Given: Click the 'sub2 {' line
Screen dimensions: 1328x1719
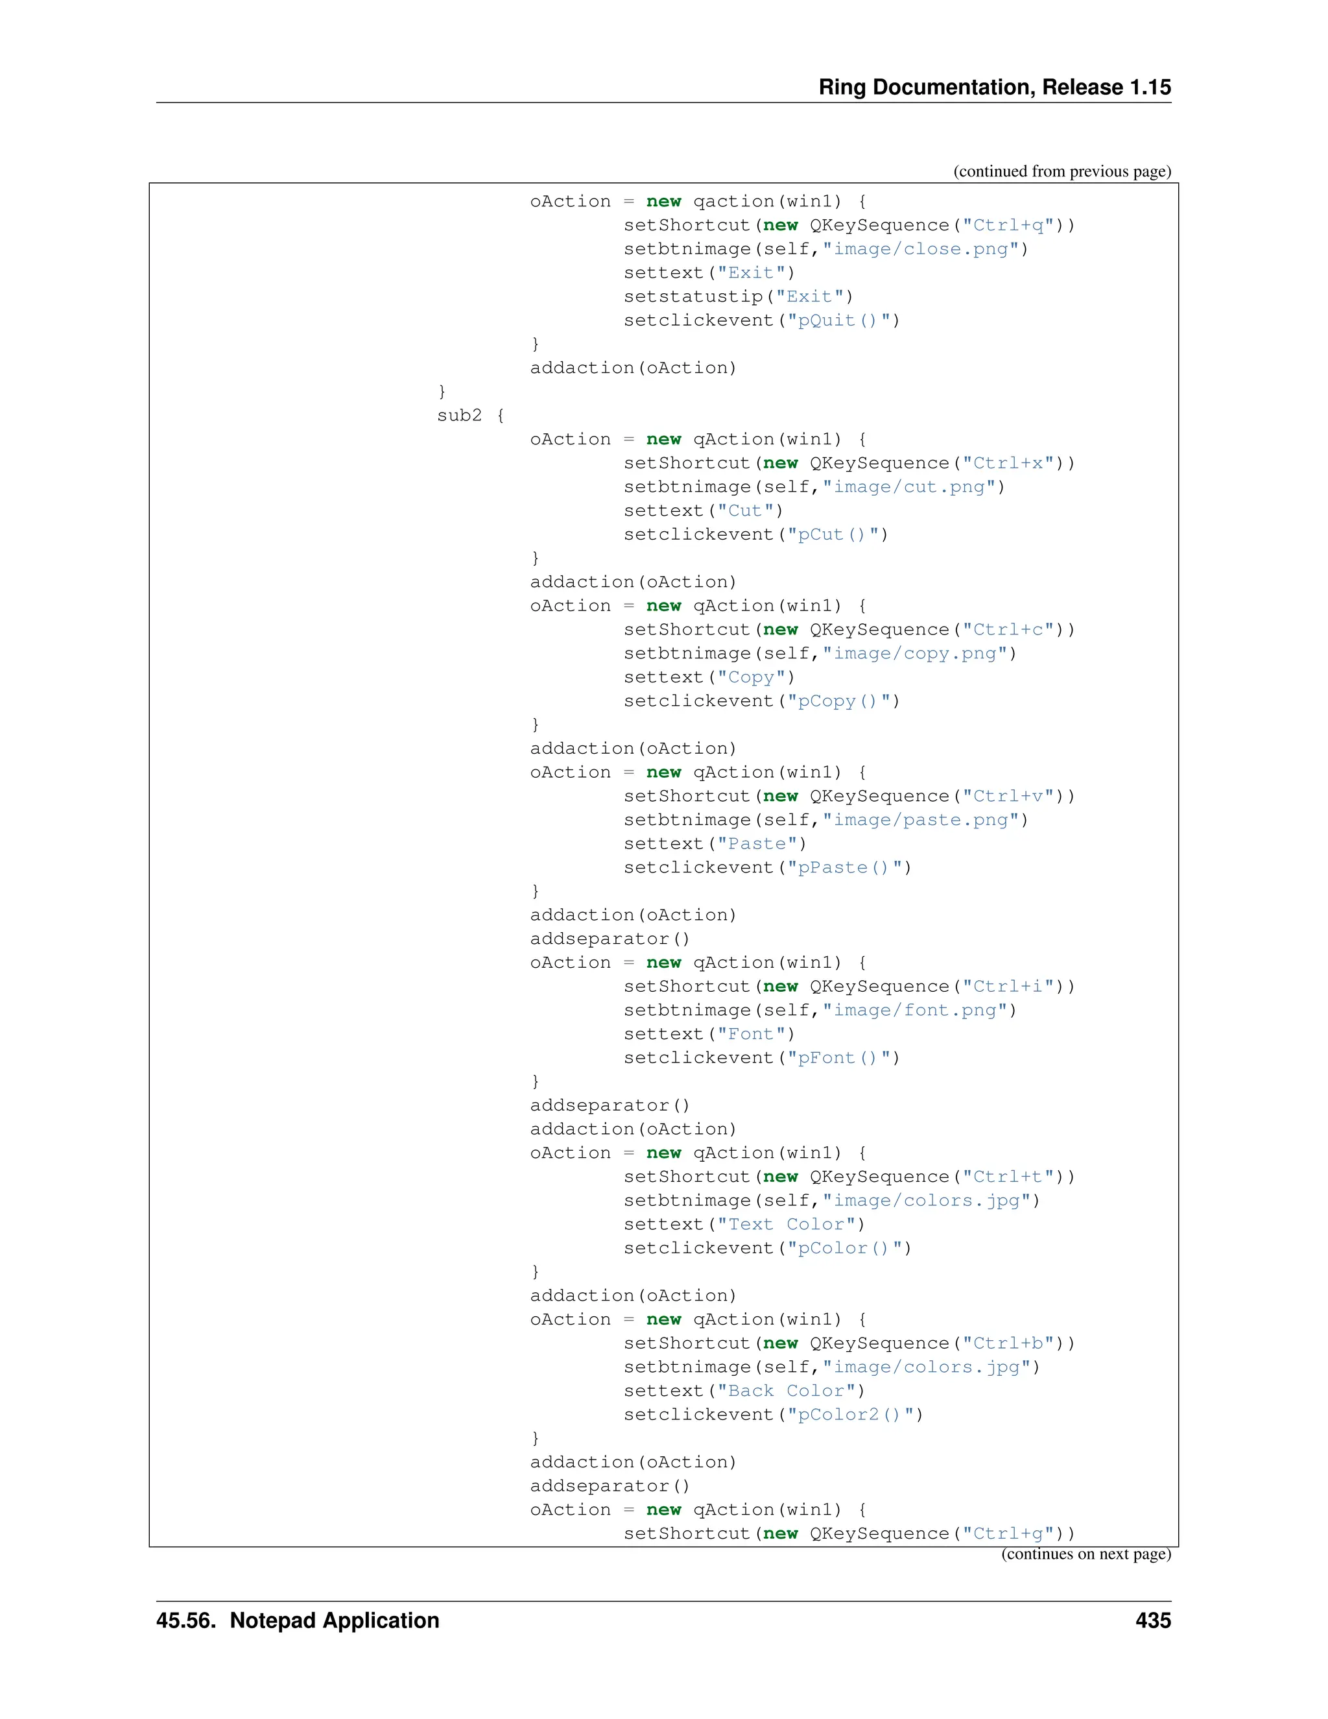Looking at the screenshot, I should pos(471,416).
